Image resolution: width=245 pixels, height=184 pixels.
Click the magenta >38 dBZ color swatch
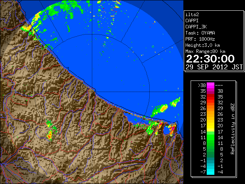click(211, 85)
